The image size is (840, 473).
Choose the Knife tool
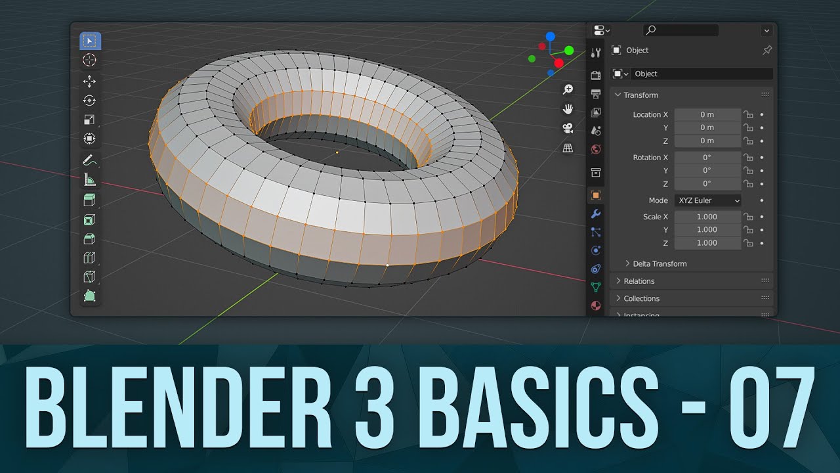pyautogui.click(x=90, y=277)
